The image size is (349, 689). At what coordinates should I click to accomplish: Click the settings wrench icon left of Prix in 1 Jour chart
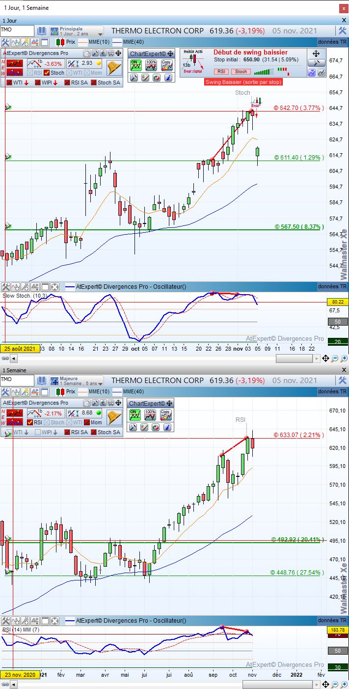coord(5,42)
